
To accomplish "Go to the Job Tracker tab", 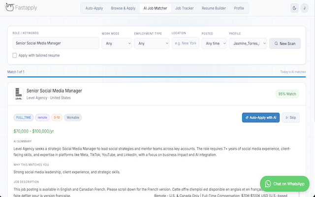I will [184, 8].
